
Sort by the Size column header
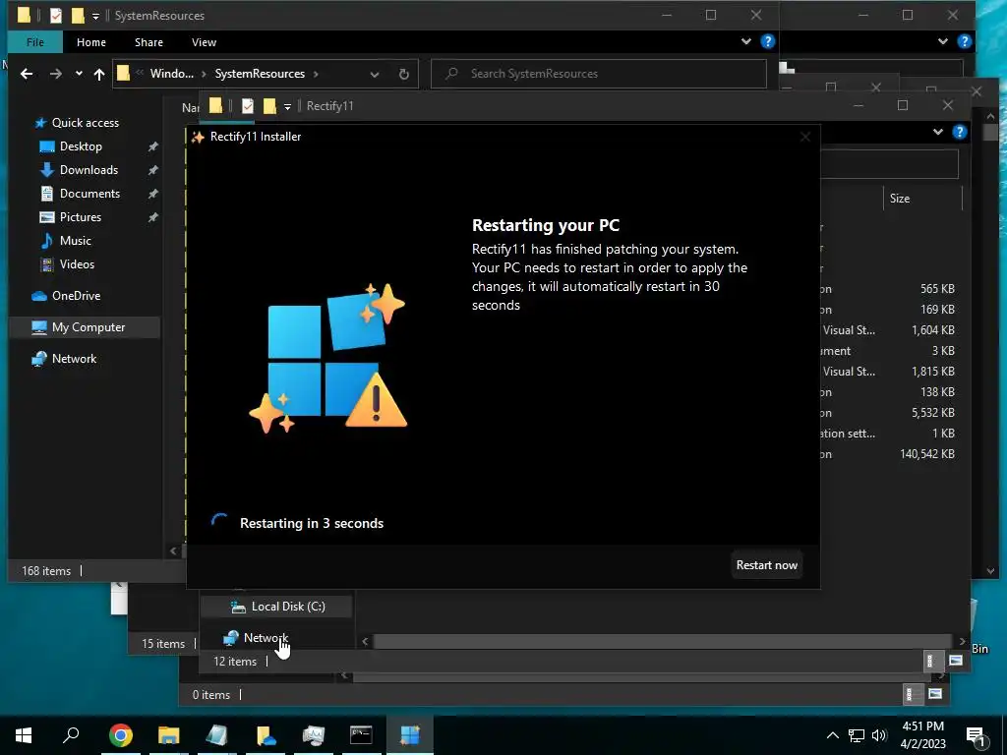[899, 199]
